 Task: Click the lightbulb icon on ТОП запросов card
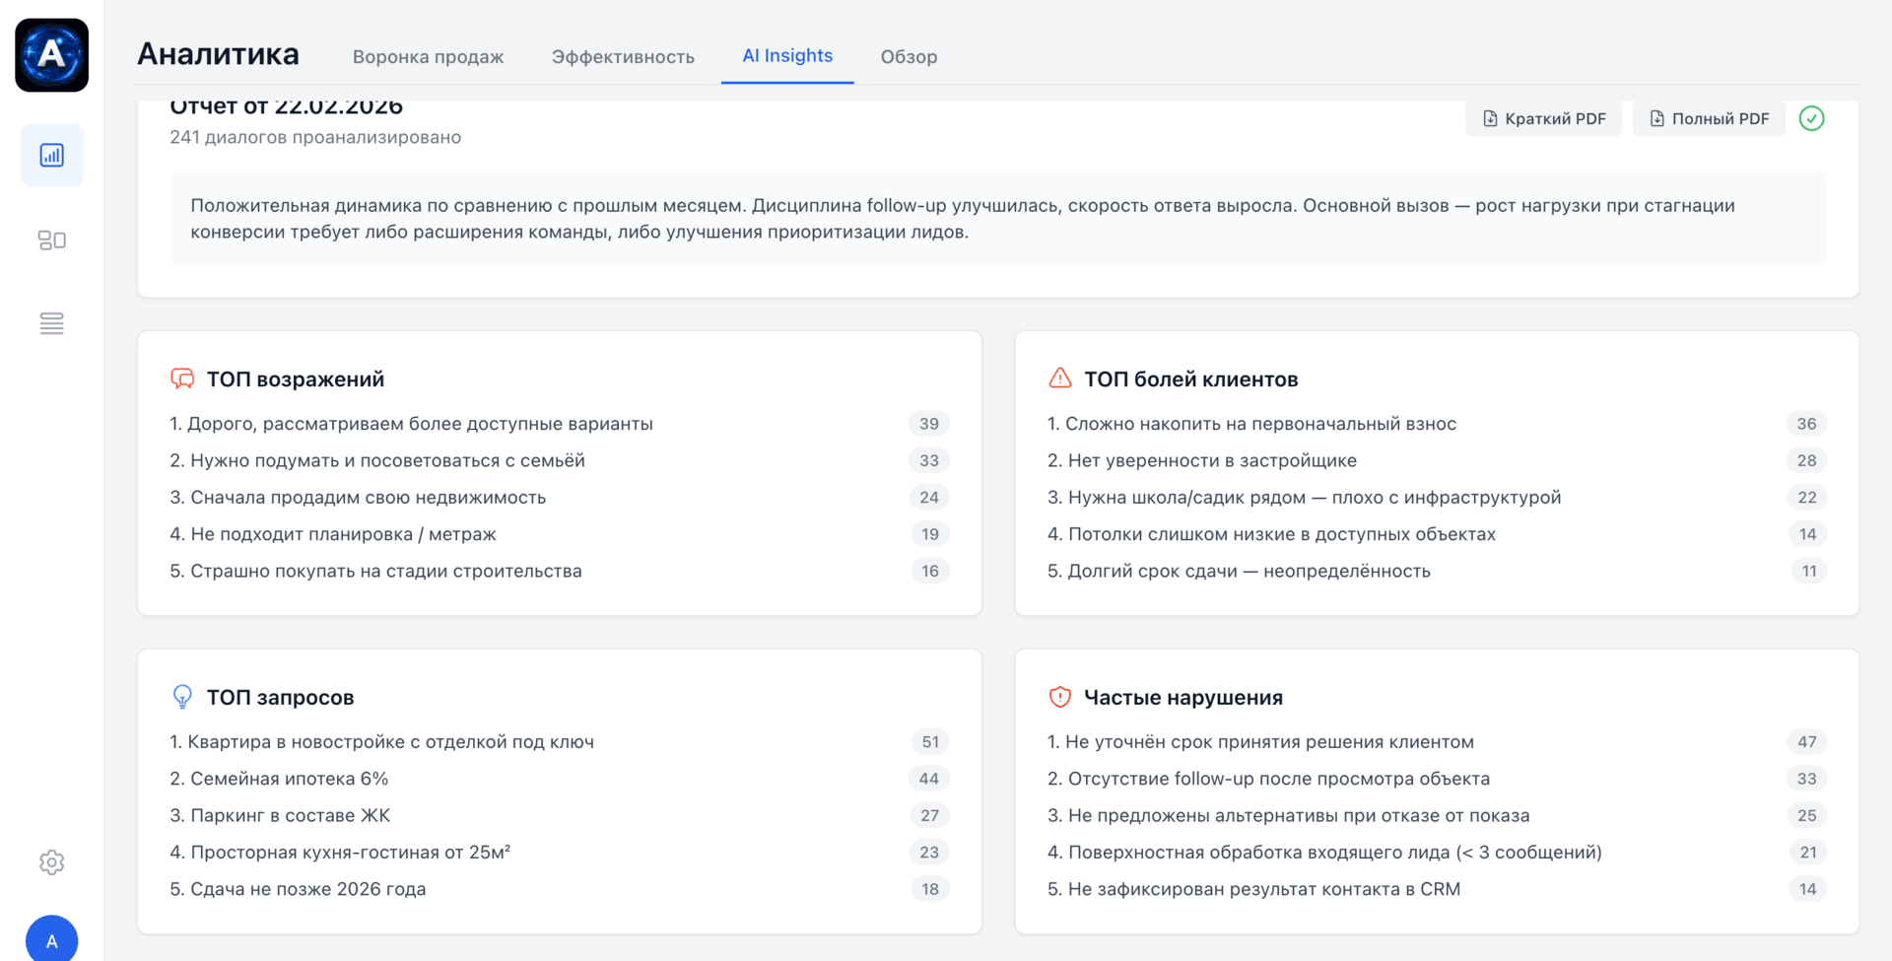[181, 696]
